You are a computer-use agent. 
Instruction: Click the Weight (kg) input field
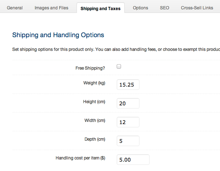(x=128, y=85)
